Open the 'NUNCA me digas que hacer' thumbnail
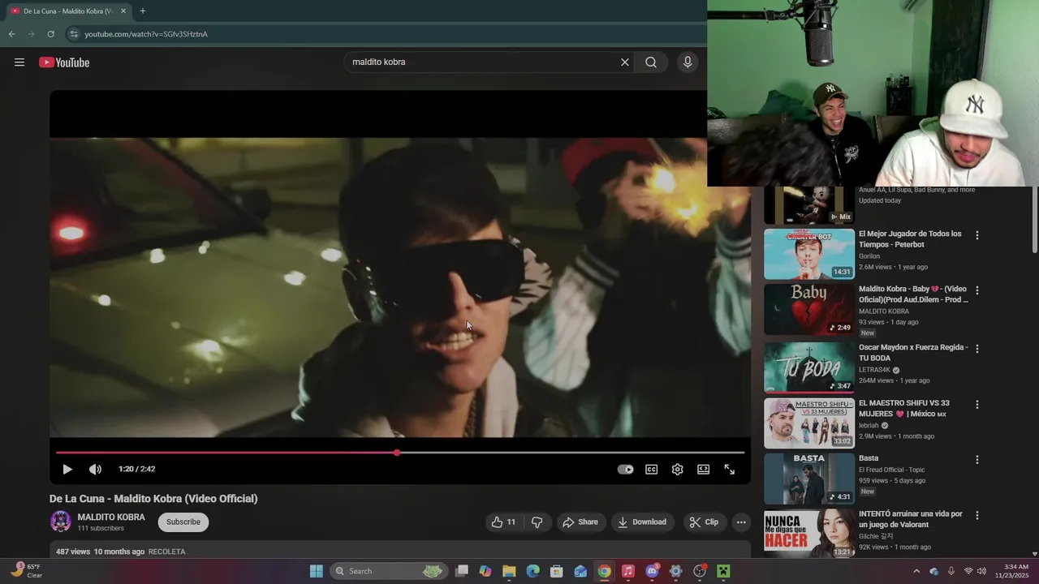Image resolution: width=1039 pixels, height=584 pixels. tap(809, 532)
